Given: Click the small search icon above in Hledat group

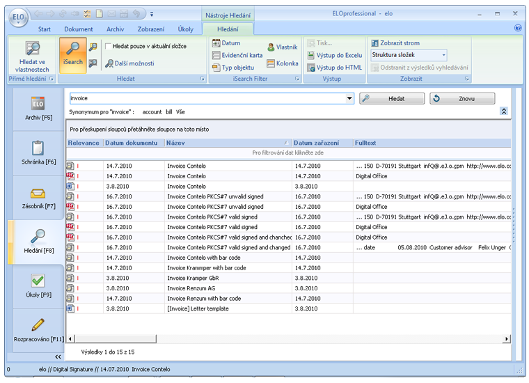Looking at the screenshot, I should tap(93, 47).
